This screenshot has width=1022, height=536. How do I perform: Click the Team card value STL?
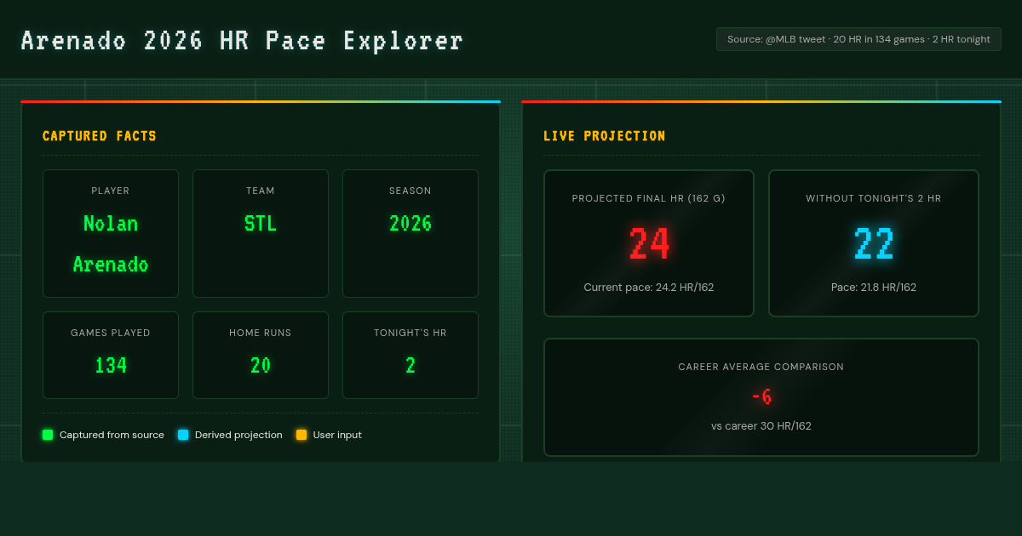click(x=261, y=224)
